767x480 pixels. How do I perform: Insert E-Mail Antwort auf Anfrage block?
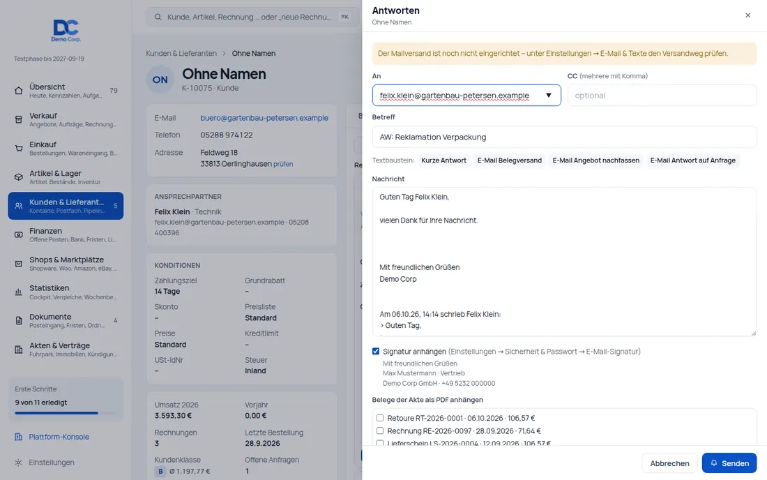[x=692, y=160]
